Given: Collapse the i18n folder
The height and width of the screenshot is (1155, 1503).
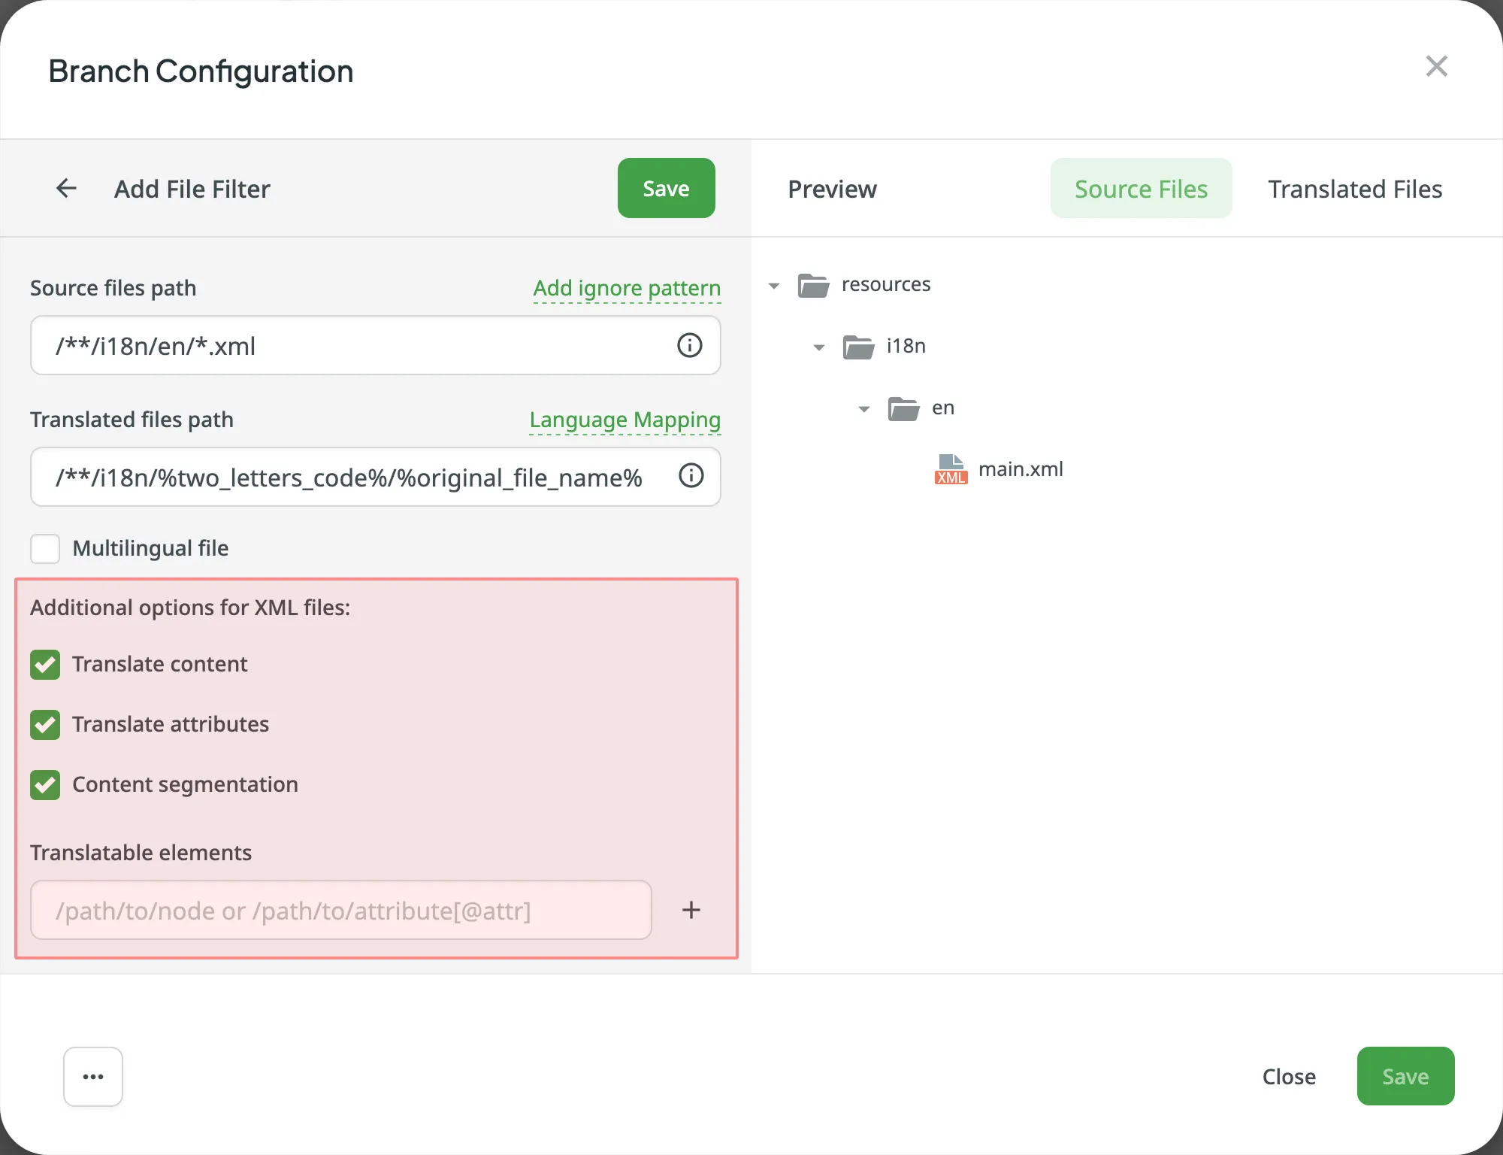Looking at the screenshot, I should tap(818, 347).
